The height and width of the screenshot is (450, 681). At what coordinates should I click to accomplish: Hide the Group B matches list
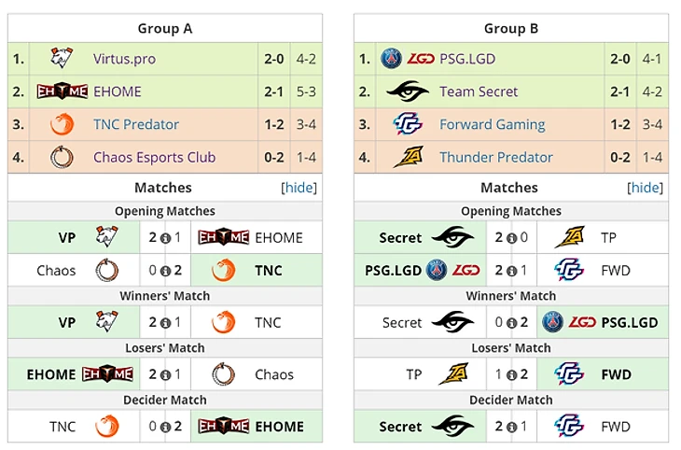coord(645,188)
